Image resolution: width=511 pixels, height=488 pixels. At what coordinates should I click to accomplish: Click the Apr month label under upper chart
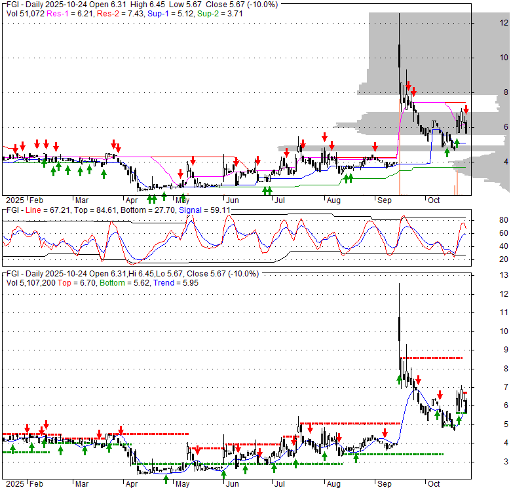[x=132, y=200]
